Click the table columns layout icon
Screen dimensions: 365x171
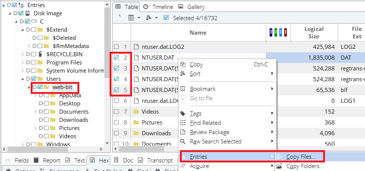point(131,18)
